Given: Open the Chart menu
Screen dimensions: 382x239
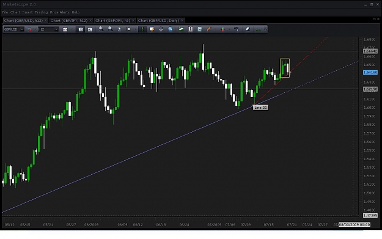Looking at the screenshot, I should (15, 12).
